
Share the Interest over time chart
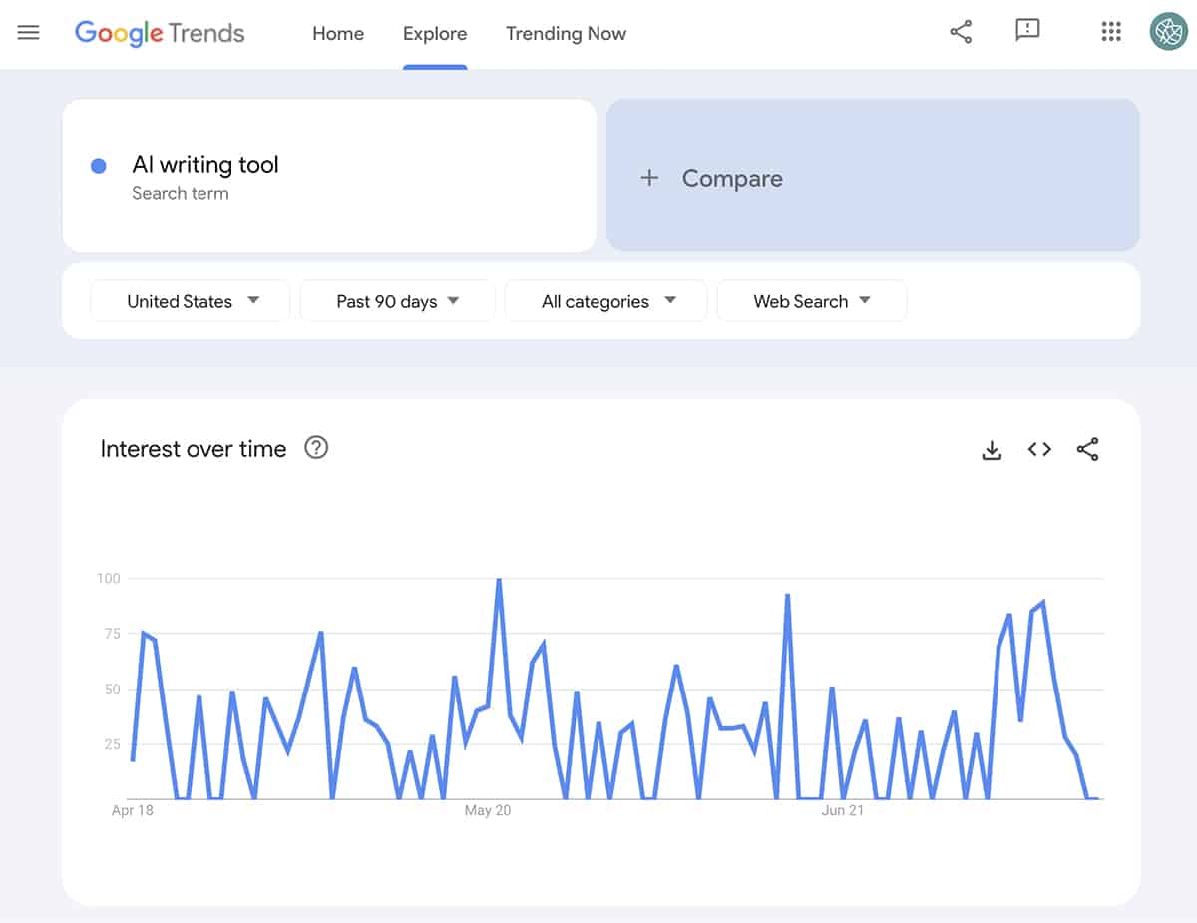pyautogui.click(x=1087, y=450)
